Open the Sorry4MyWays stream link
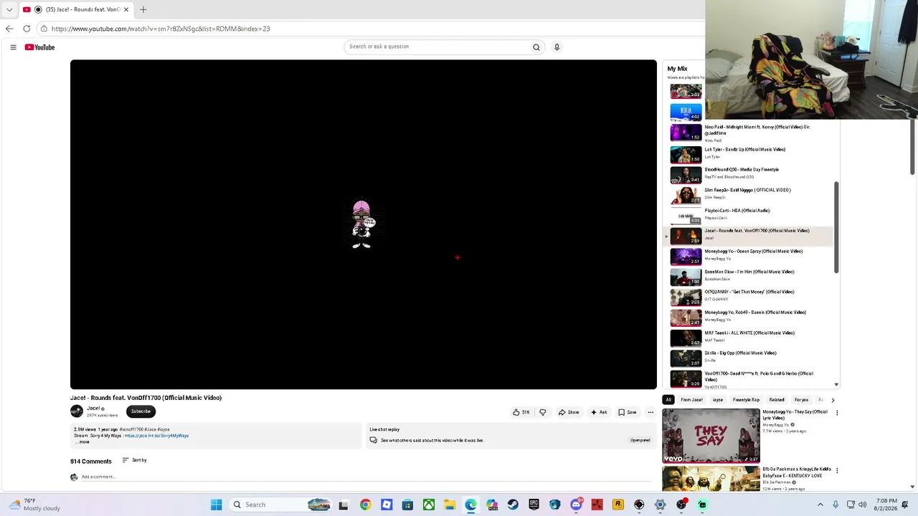 pos(156,436)
